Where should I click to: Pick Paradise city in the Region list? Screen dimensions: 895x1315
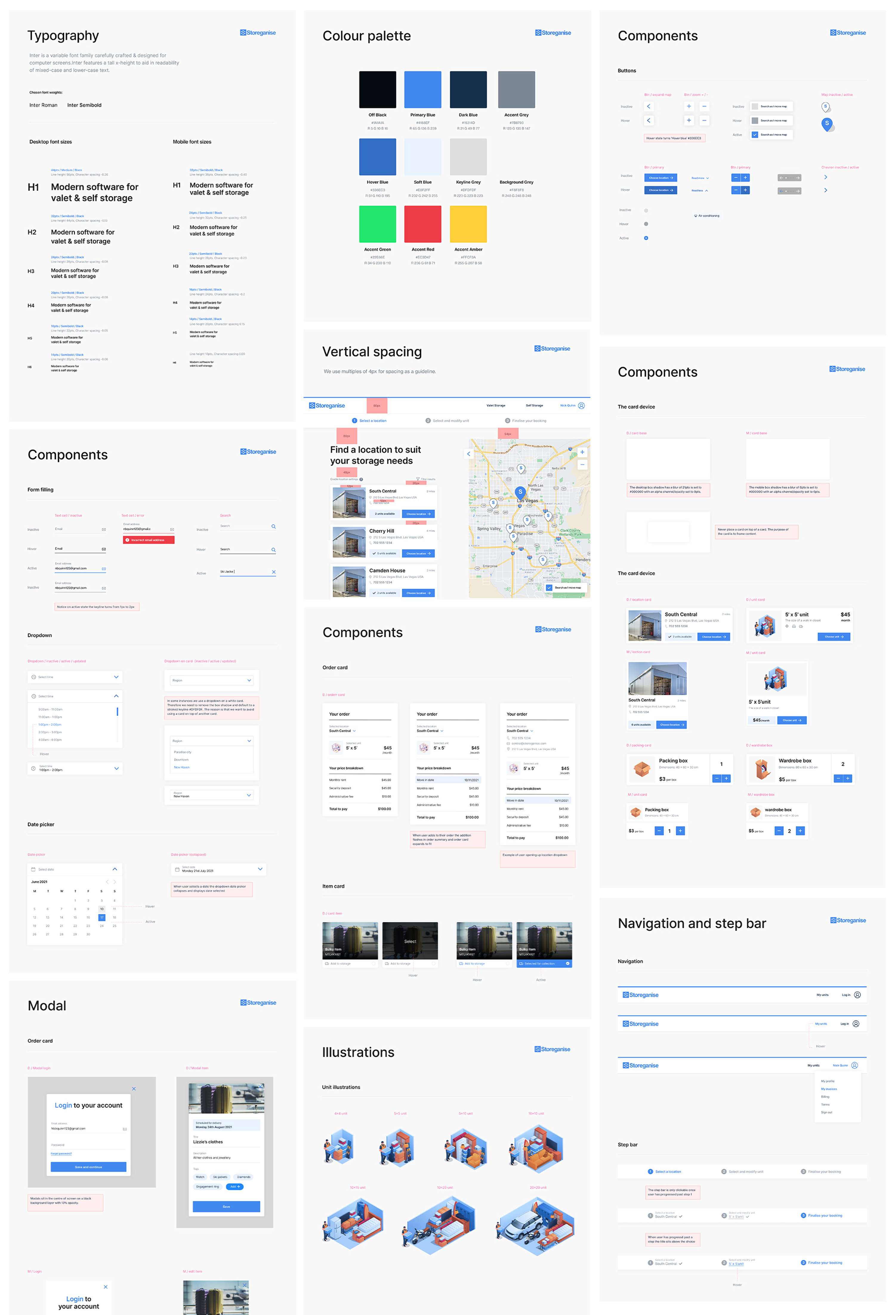[x=182, y=752]
